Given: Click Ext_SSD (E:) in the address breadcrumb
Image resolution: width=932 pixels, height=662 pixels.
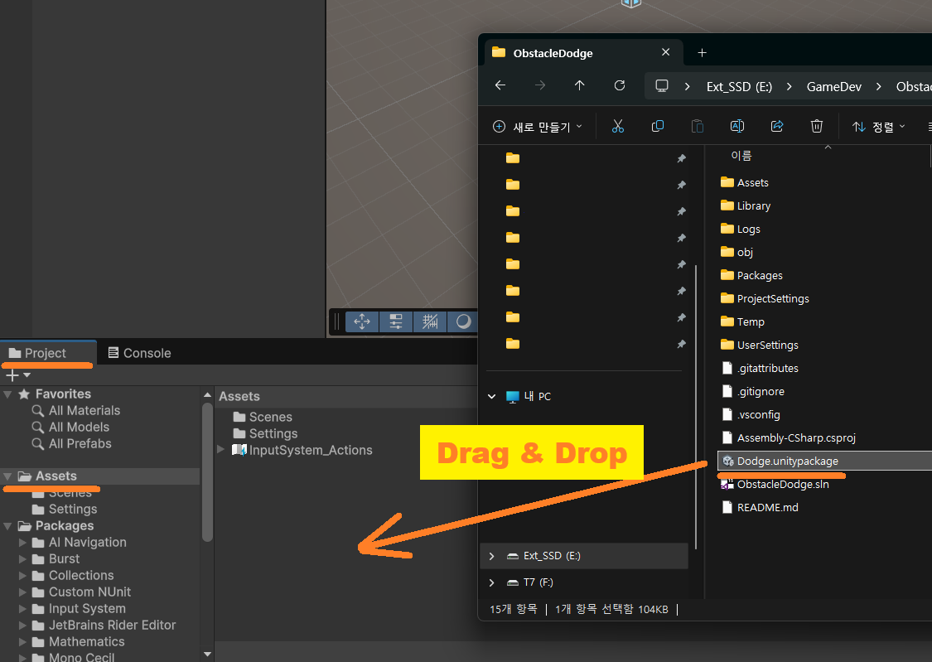Looking at the screenshot, I should click(x=739, y=87).
